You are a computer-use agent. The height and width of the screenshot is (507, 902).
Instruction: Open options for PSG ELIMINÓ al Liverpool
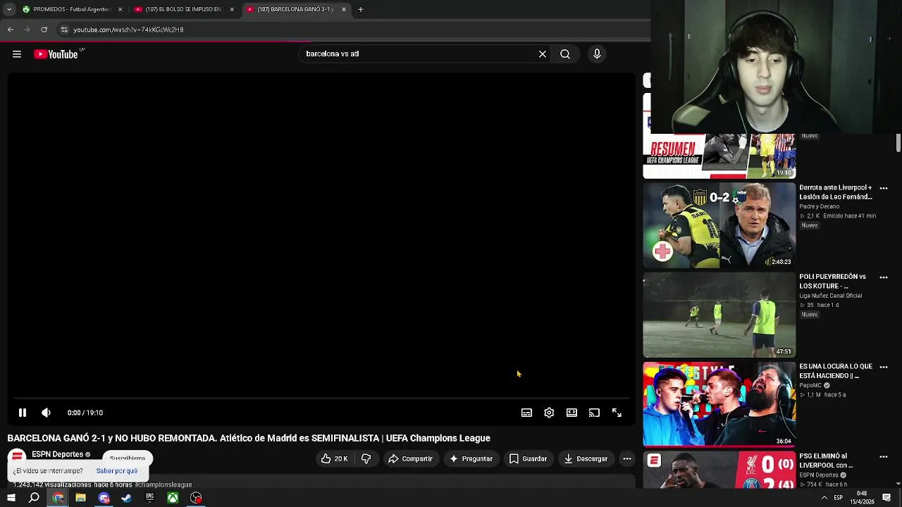(x=884, y=456)
